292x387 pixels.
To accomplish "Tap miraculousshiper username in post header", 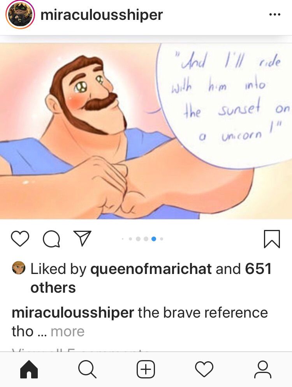I will coord(102,15).
